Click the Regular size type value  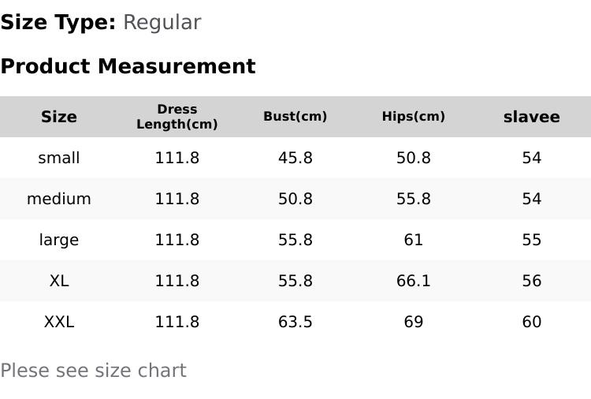(162, 23)
